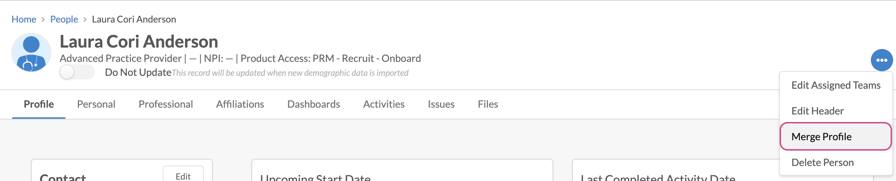
Task: Select Merge Profile in the menu
Action: point(821,137)
